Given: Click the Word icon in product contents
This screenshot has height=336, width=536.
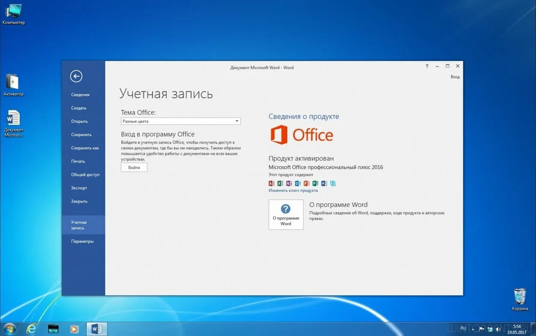Looking at the screenshot, I should pyautogui.click(x=324, y=183).
